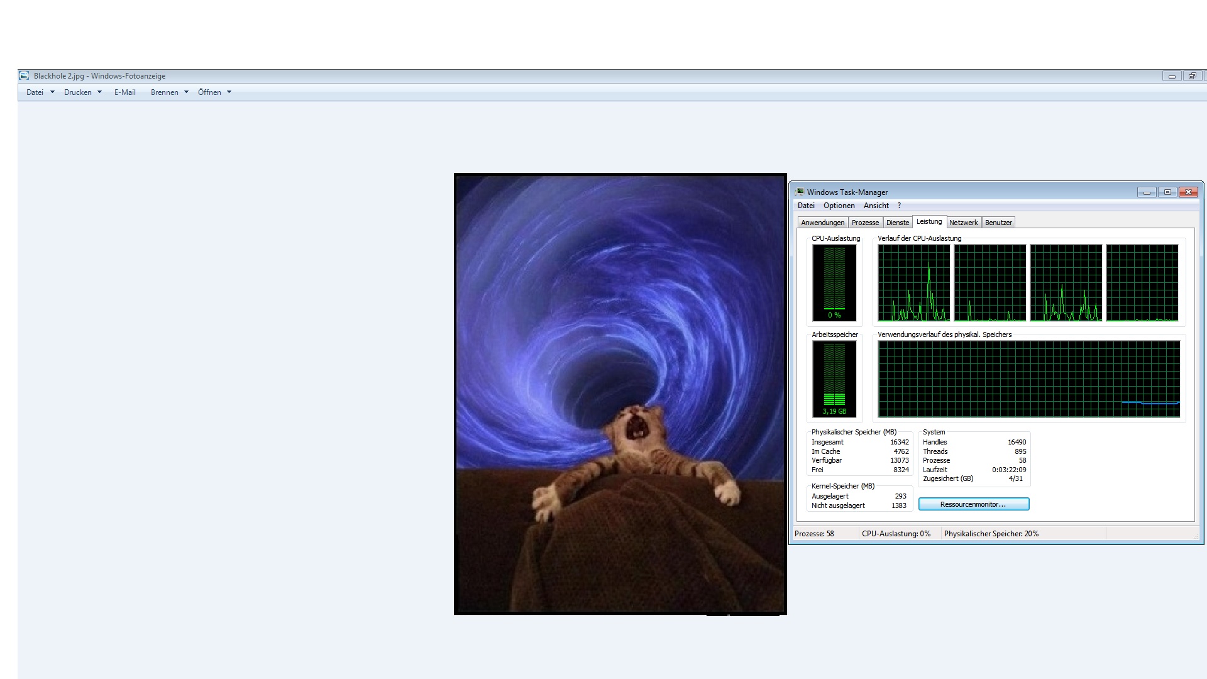Click the Photo Viewer title bar icon

[x=24, y=75]
